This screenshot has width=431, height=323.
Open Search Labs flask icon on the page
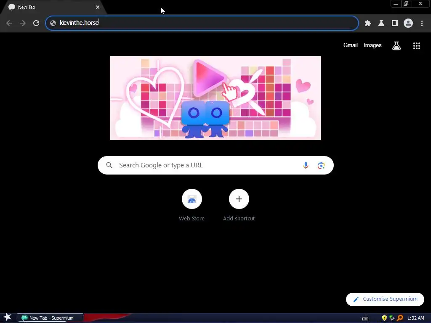pyautogui.click(x=396, y=45)
